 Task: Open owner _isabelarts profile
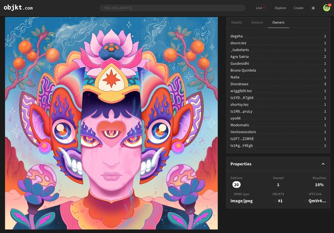pos(239,50)
